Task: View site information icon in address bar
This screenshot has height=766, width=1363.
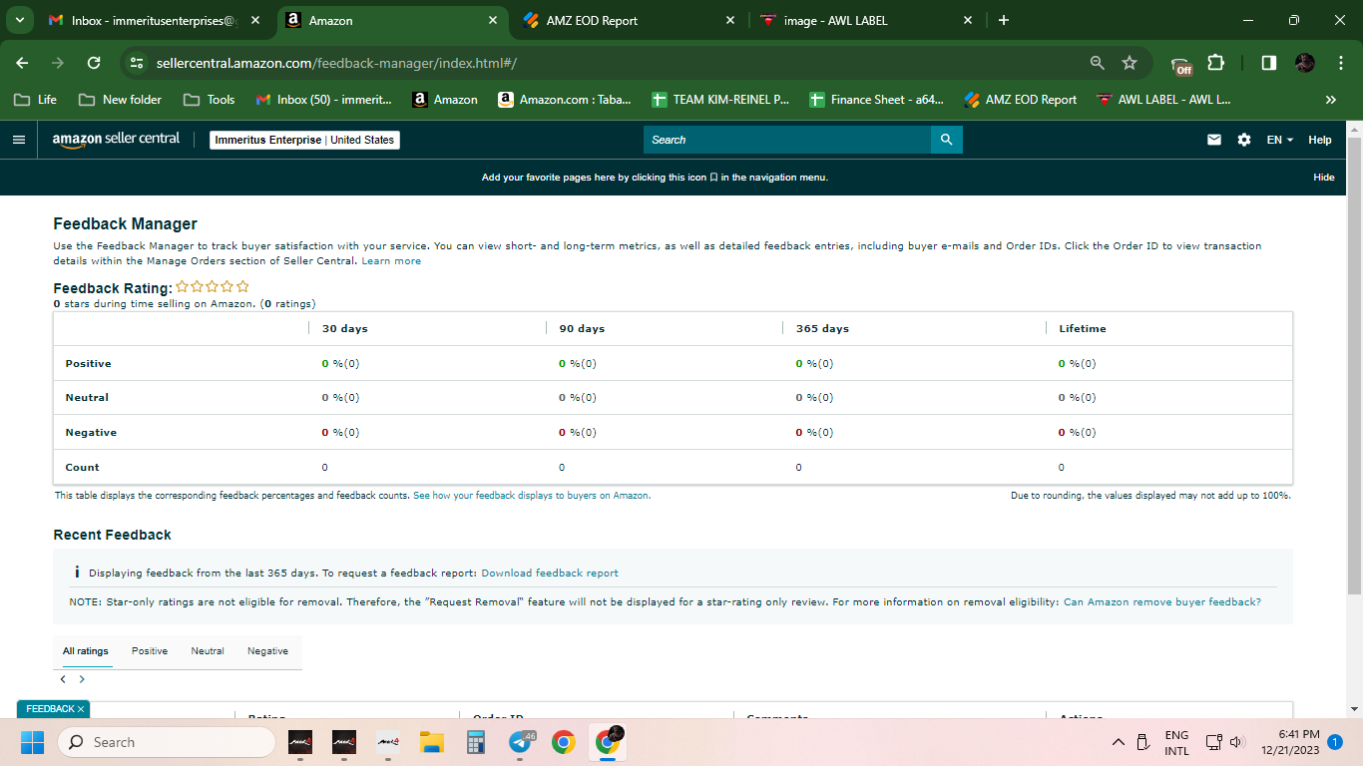Action: (138, 63)
